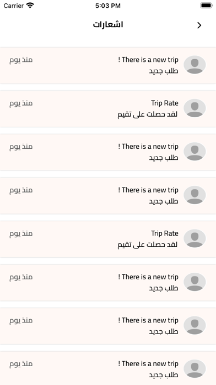The height and width of the screenshot is (385, 216).
Task: Select the second 'Trip Rate' notification title
Action: point(165,233)
